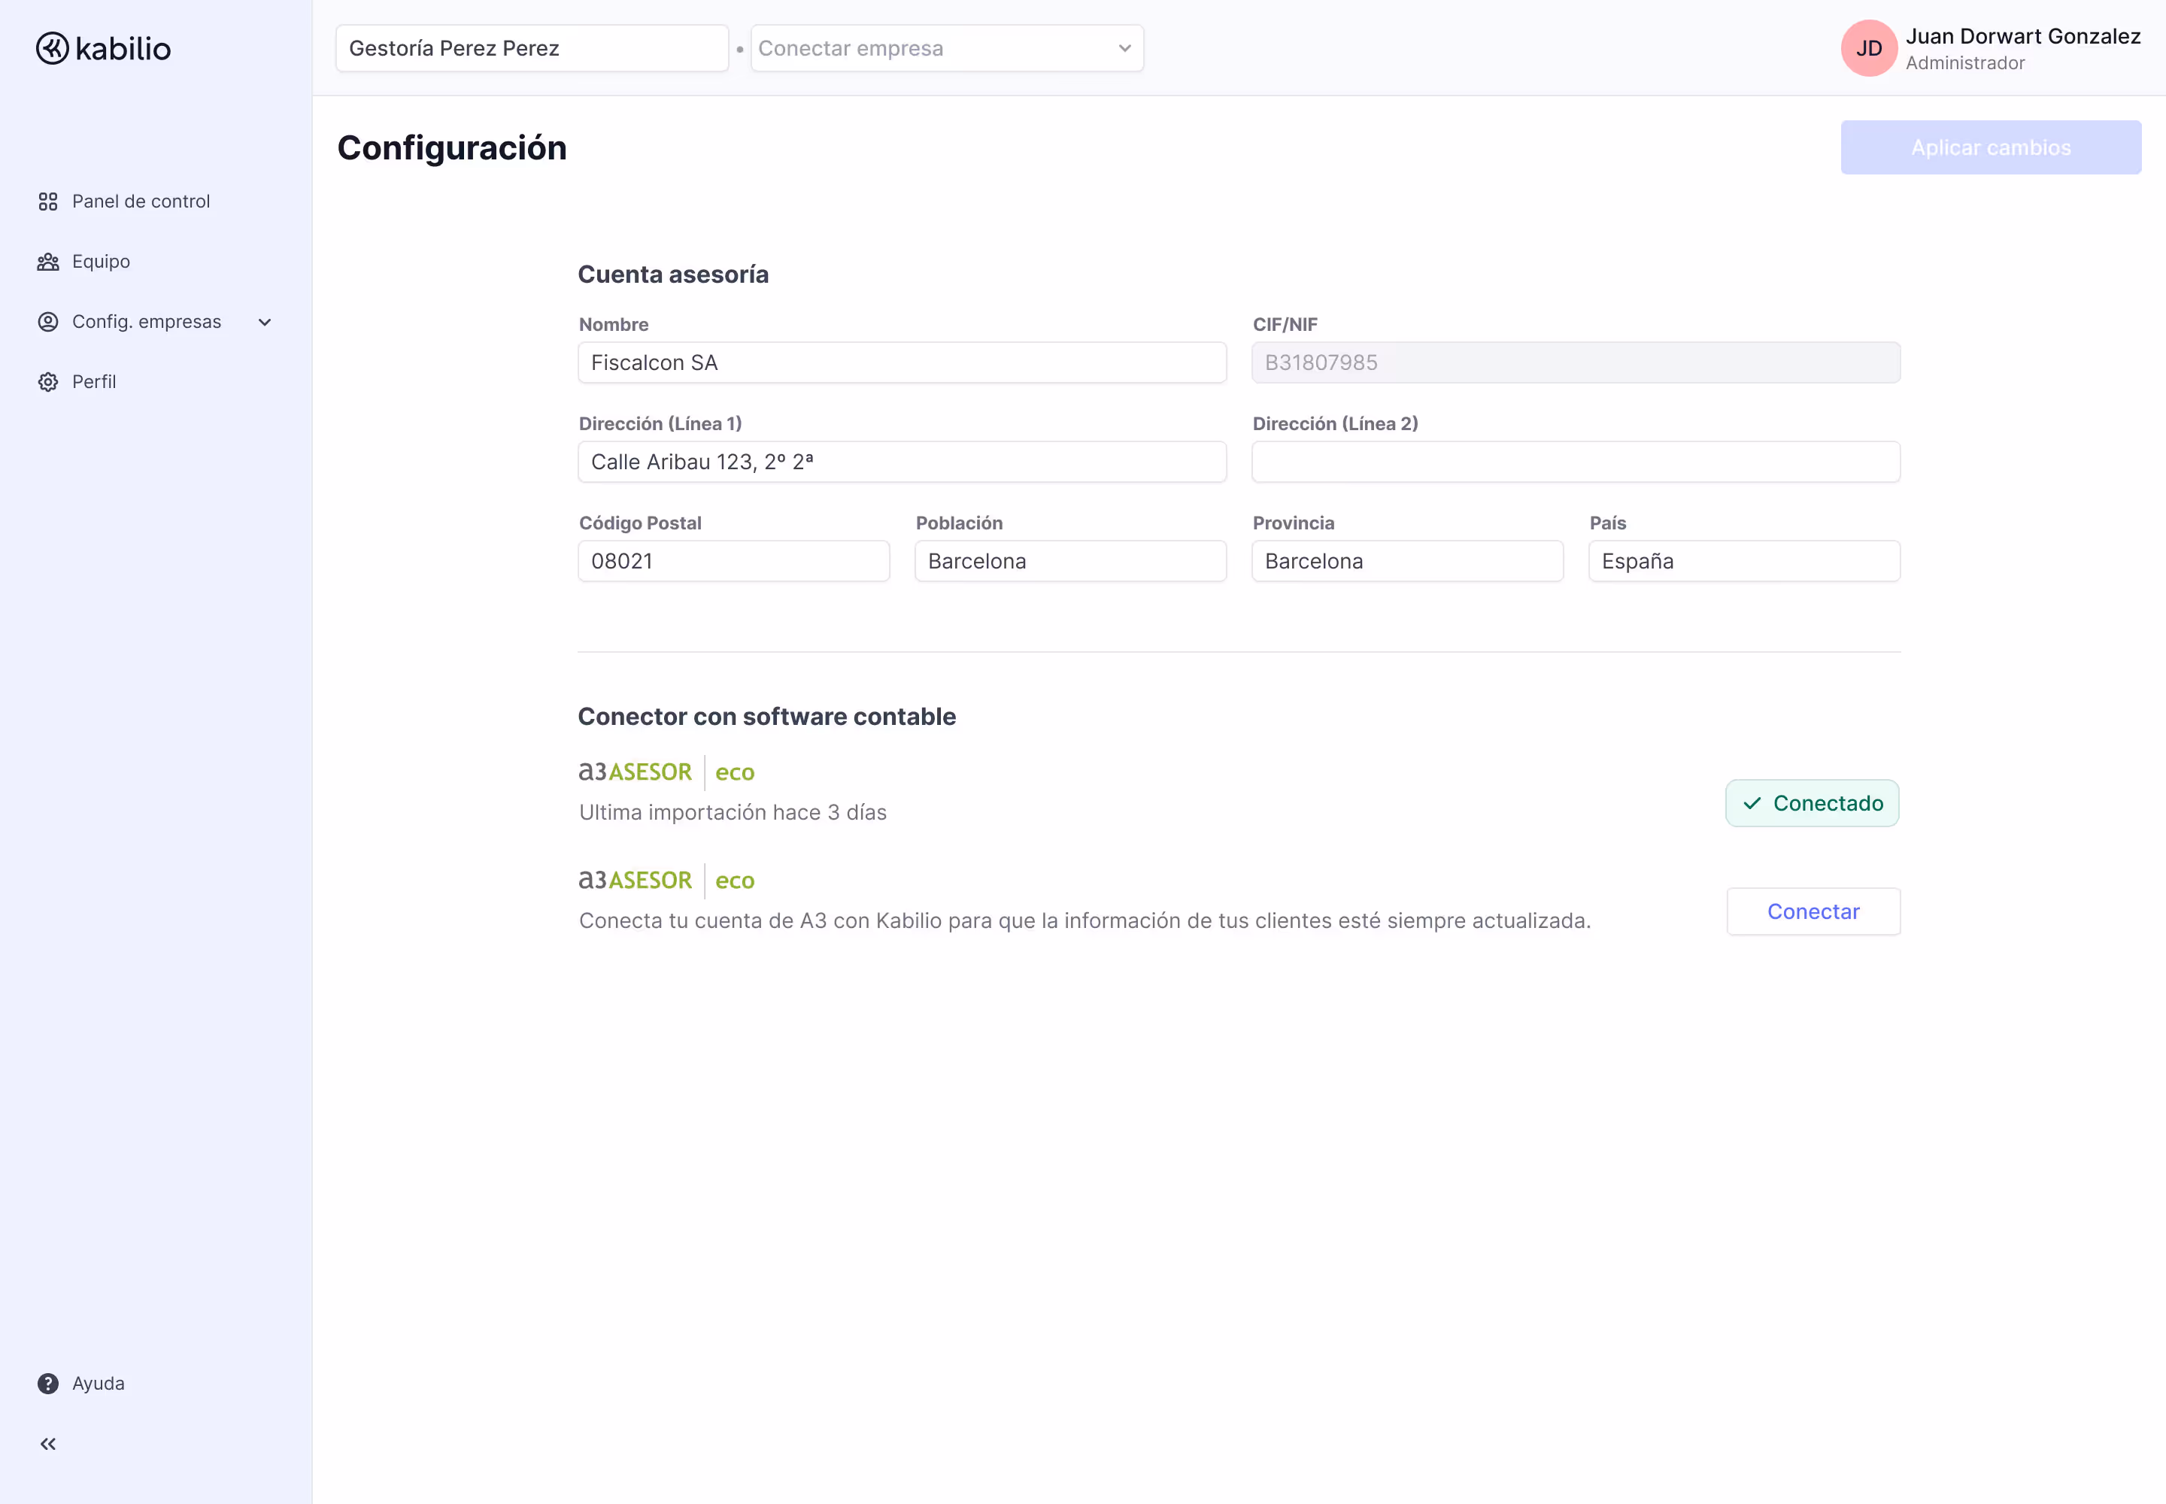The image size is (2166, 1504).
Task: Click the JD user avatar
Action: 1868,48
